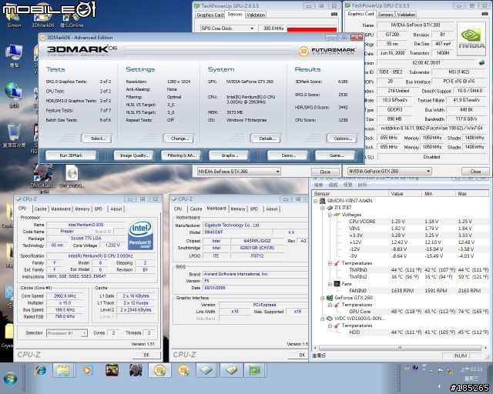Screen dimensions: 493x394
Task: Collapse ITE IT87 node in HWMonitor
Action: [x=323, y=208]
